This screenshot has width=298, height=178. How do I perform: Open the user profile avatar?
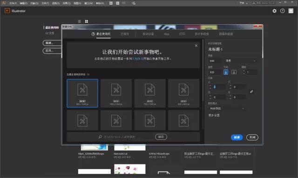pos(291,11)
